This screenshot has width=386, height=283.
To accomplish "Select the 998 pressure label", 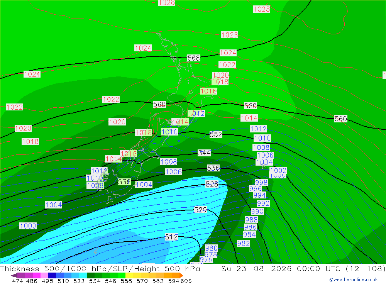I will click(261, 183).
